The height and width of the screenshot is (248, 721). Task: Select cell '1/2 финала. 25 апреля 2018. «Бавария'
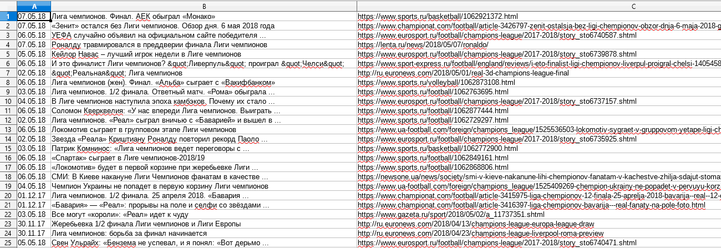point(204,196)
